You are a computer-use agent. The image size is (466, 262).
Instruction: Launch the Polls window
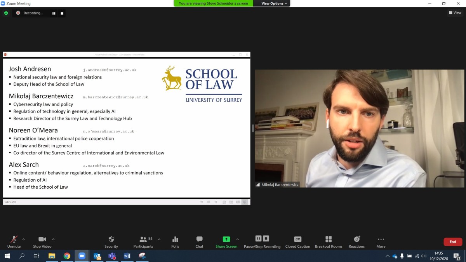click(x=175, y=241)
